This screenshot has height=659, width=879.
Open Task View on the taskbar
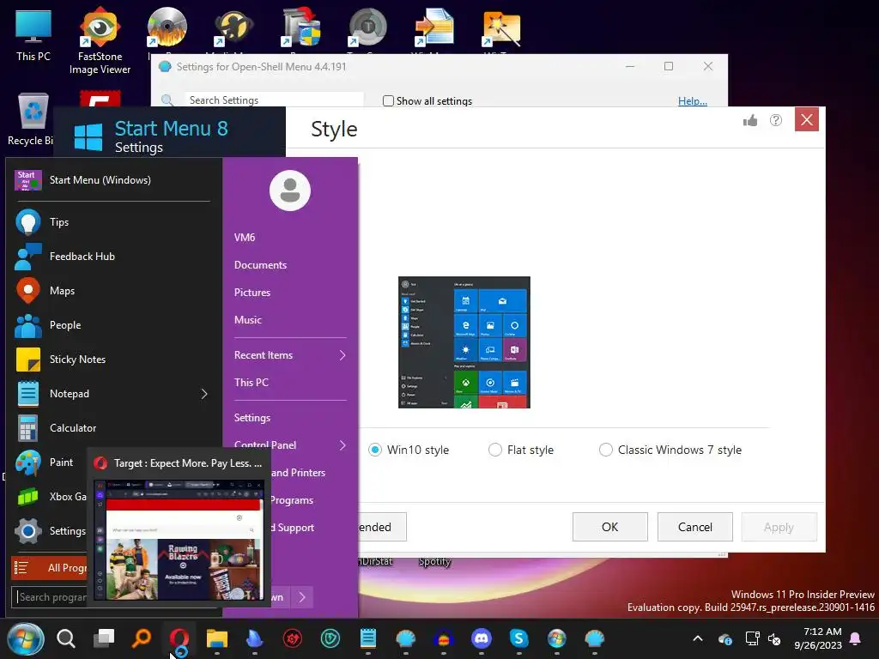pos(104,638)
